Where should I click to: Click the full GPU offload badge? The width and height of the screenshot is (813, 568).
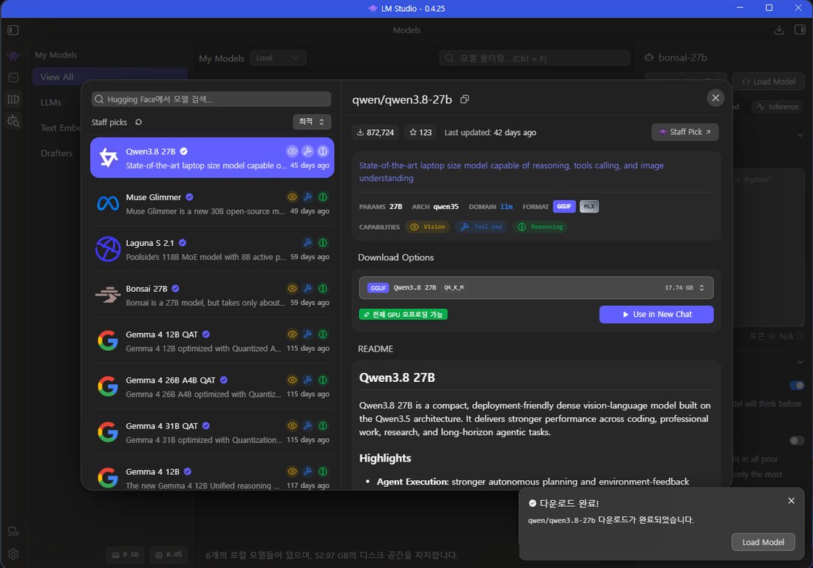click(x=403, y=315)
